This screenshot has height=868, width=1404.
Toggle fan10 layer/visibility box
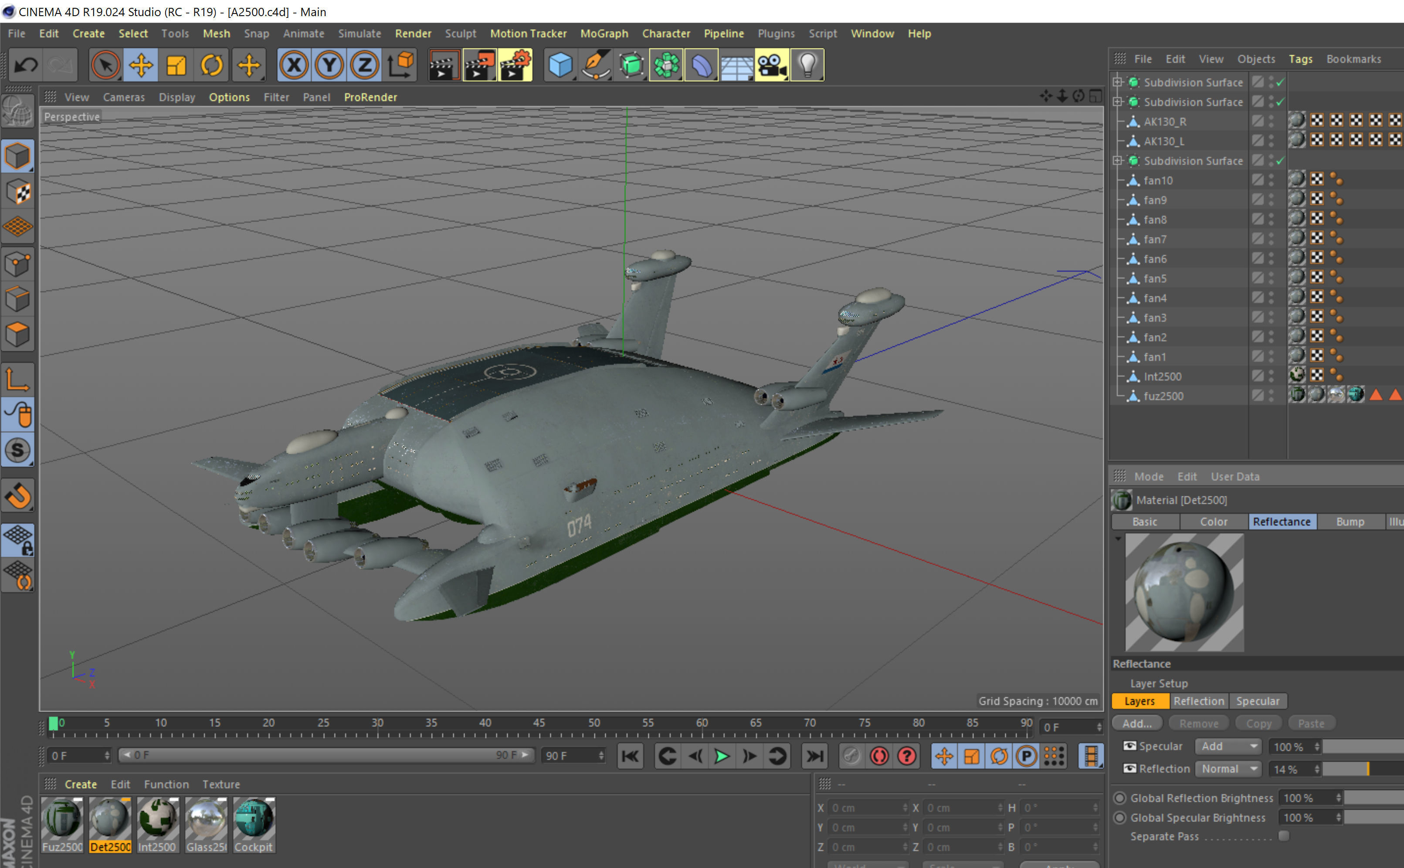[1257, 180]
